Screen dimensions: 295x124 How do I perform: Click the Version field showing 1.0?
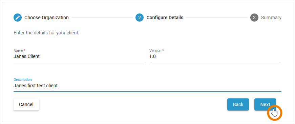215,56
